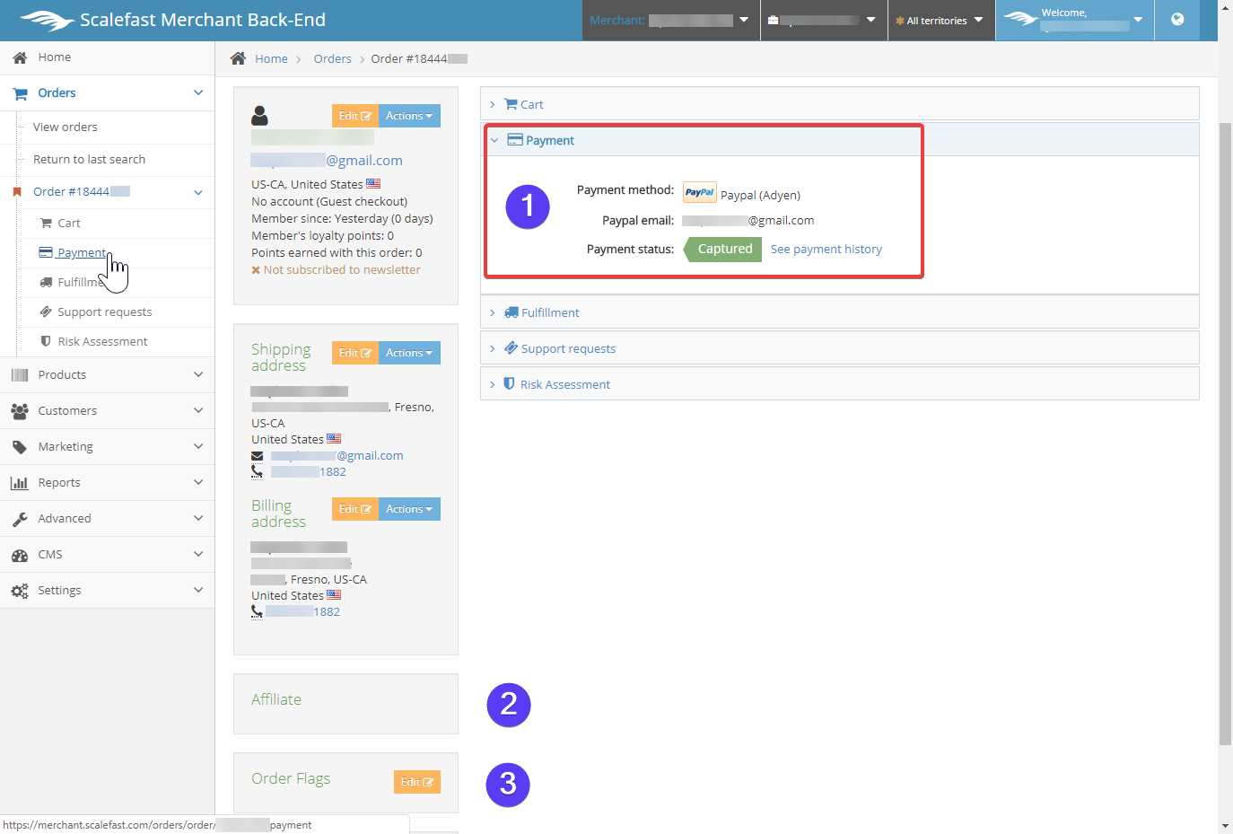Viewport: 1233px width, 834px height.
Task: Open customer Actions dropdown button
Action: click(409, 116)
